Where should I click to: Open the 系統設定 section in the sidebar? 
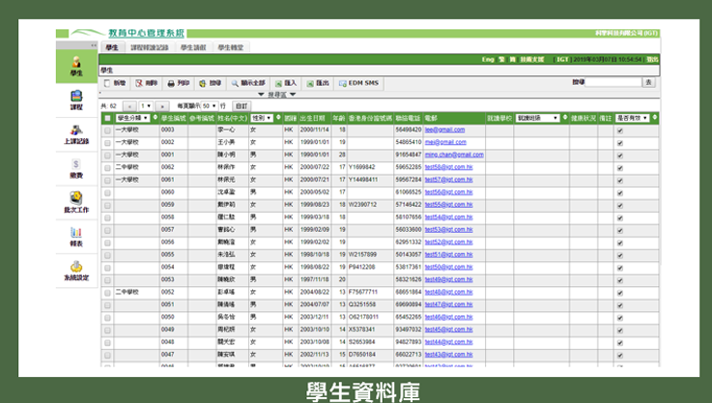pos(76,272)
